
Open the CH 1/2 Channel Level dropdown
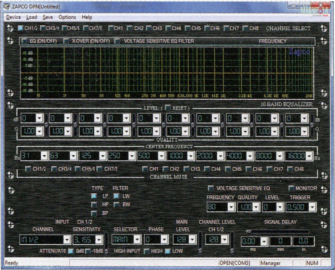point(217,240)
